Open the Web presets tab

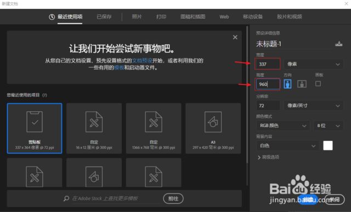click(x=224, y=17)
